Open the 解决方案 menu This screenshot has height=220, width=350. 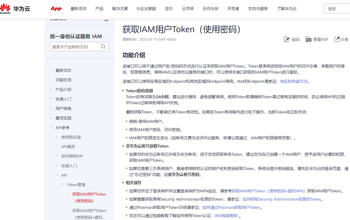(120, 9)
